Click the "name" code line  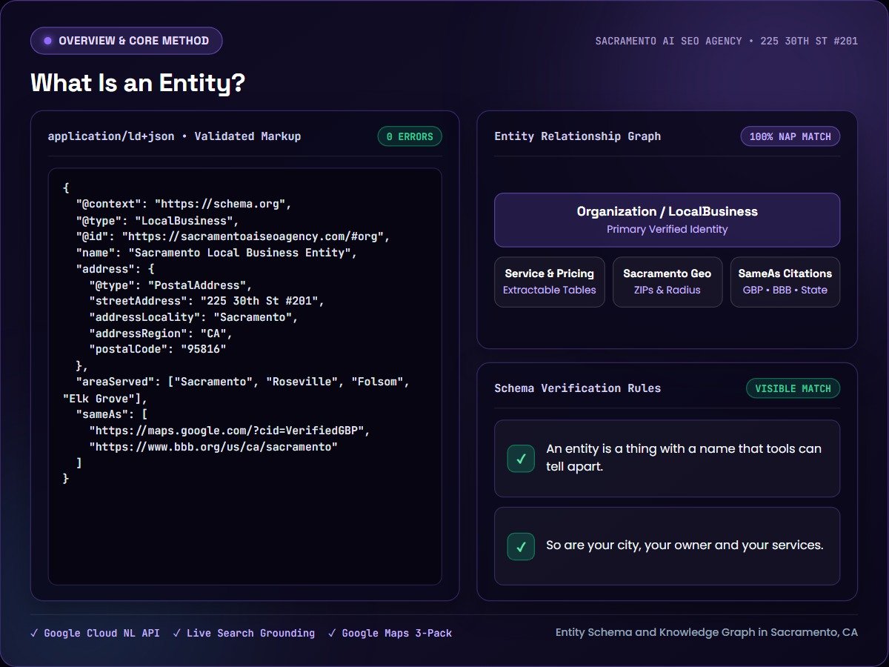coord(217,253)
